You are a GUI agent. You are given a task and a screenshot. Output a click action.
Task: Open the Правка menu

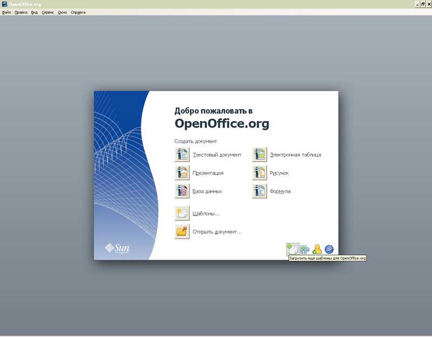coord(21,12)
